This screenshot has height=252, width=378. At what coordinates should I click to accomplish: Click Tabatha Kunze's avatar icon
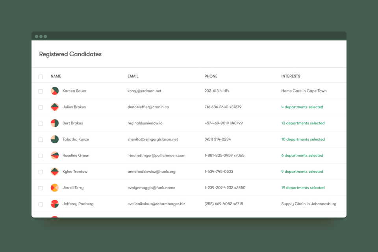point(55,139)
